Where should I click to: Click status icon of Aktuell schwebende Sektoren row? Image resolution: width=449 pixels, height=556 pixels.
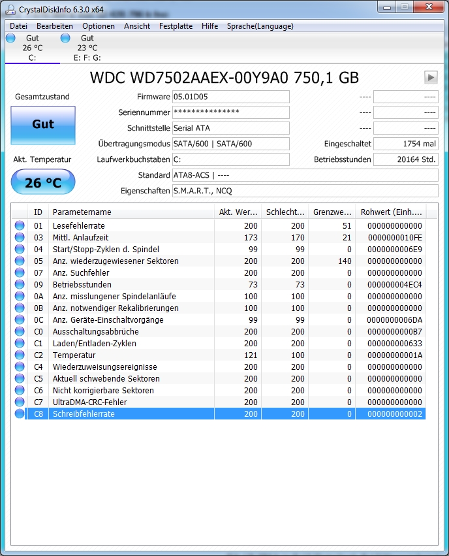[x=20, y=378]
